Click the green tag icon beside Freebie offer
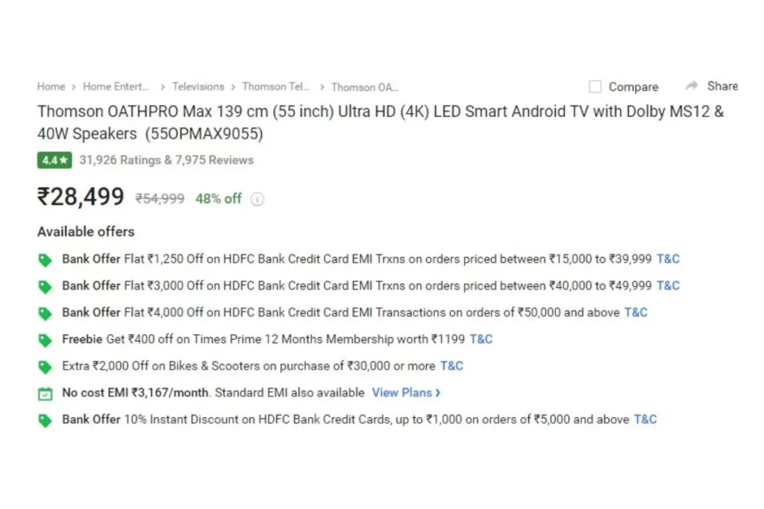The height and width of the screenshot is (509, 764). coord(45,340)
